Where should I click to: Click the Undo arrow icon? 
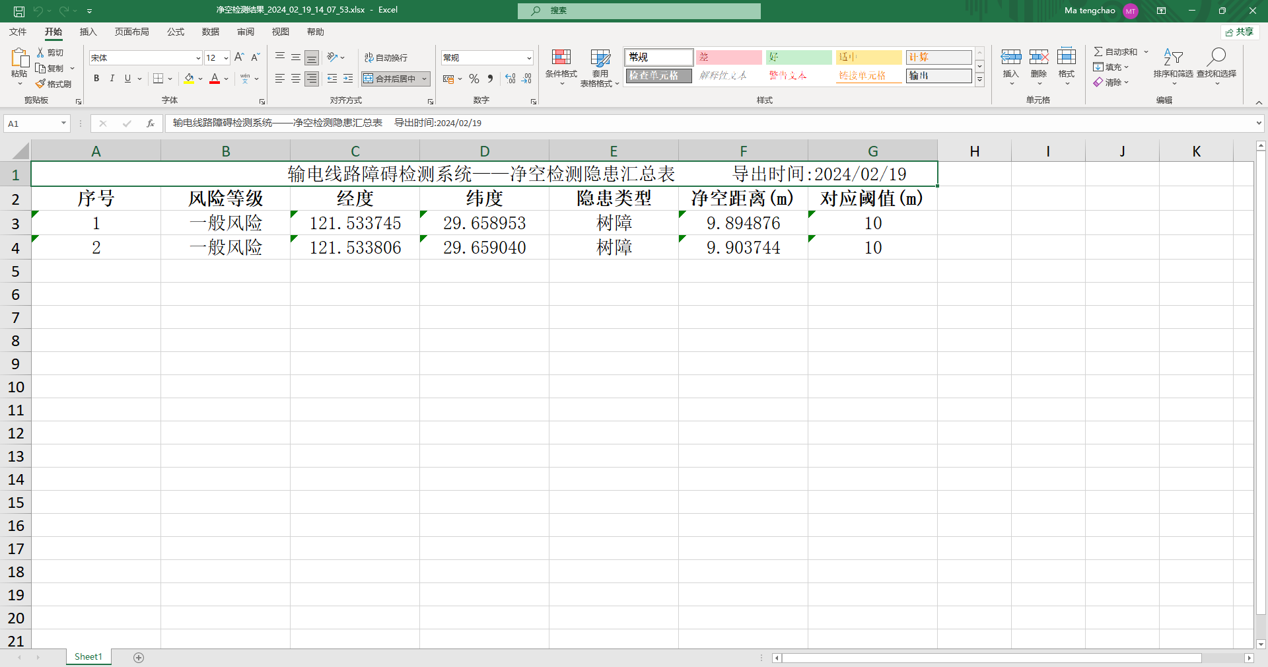(x=38, y=11)
